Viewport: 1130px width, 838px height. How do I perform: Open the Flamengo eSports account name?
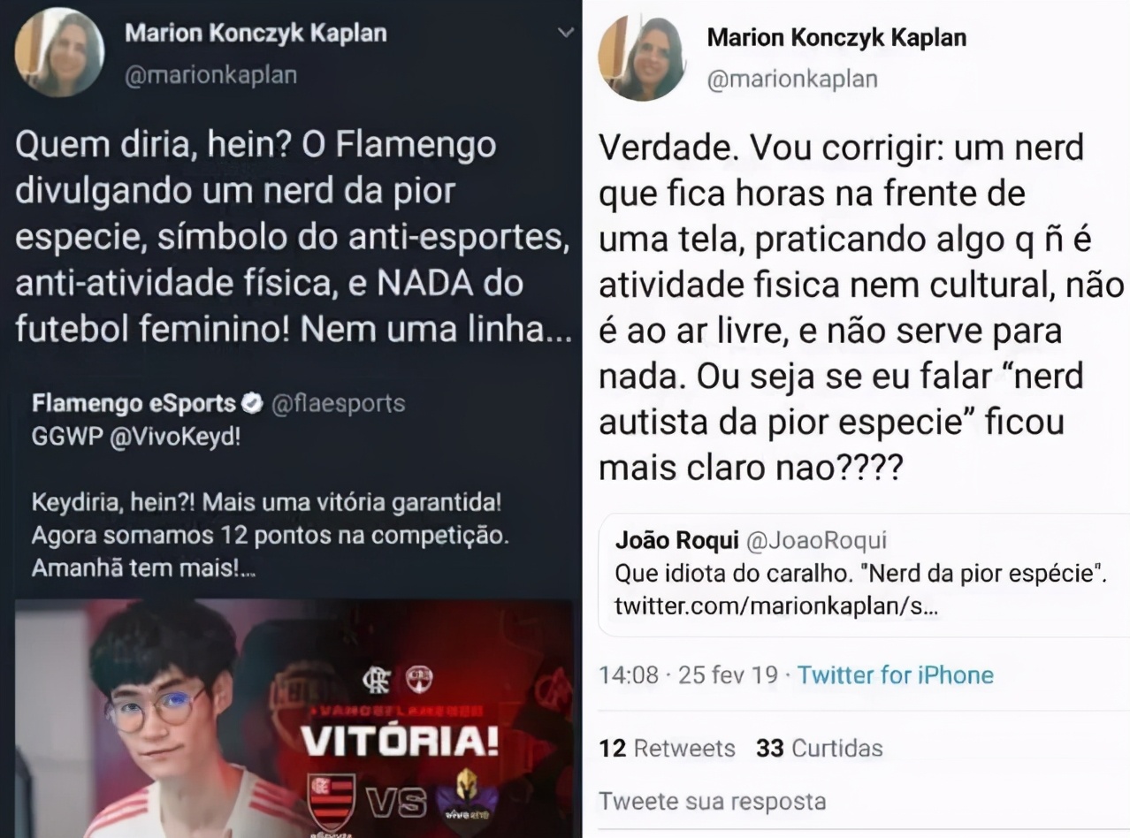(134, 404)
